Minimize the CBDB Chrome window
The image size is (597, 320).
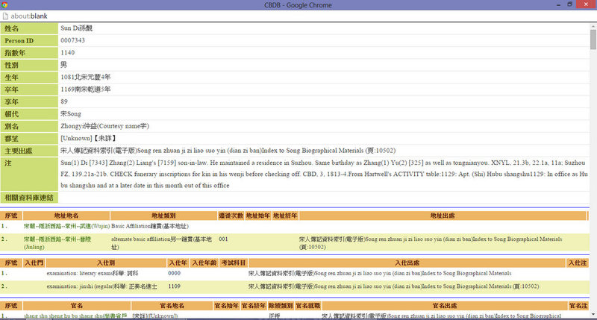tap(558, 4)
